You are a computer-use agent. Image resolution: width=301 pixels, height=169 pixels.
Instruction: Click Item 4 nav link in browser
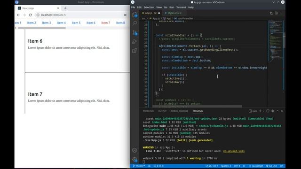click(x=61, y=23)
